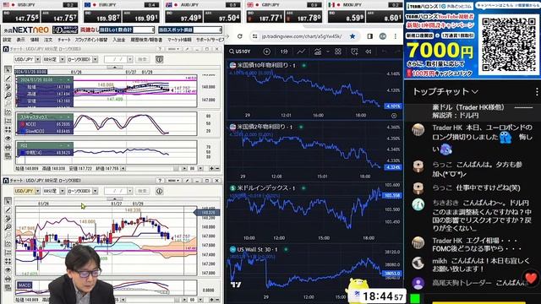The image size is (541, 304).
Task: Collapse the lower chart header panel handle
Action: pyautogui.click(x=114, y=198)
